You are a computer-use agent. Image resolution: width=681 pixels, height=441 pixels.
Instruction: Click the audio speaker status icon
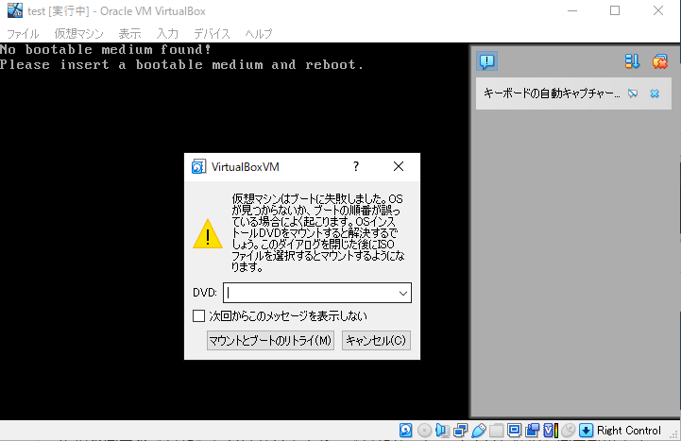(442, 431)
